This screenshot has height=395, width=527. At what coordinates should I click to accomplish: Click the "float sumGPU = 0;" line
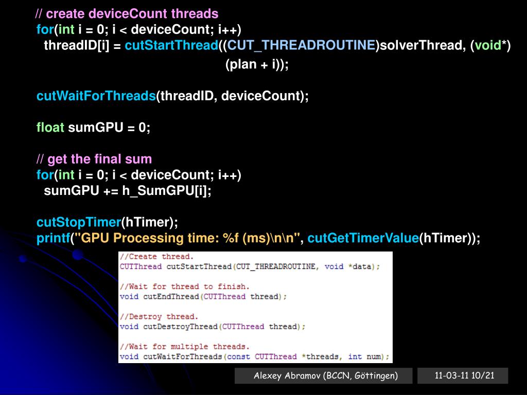[94, 128]
